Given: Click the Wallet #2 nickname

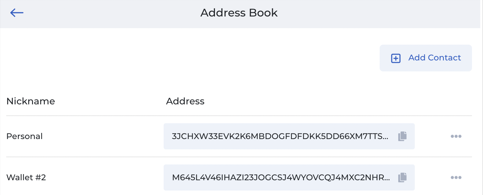Looking at the screenshot, I should click(x=26, y=177).
